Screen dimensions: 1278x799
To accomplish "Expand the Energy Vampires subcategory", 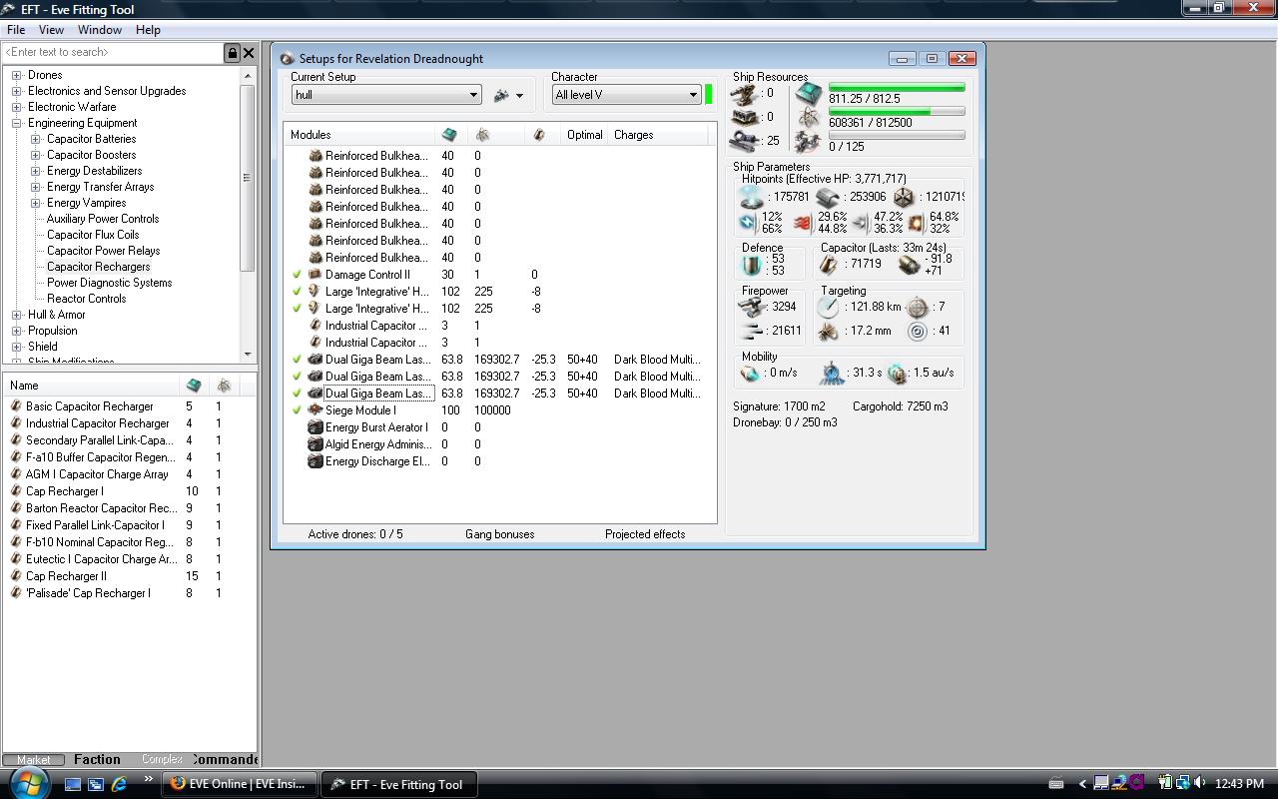I will click(36, 203).
